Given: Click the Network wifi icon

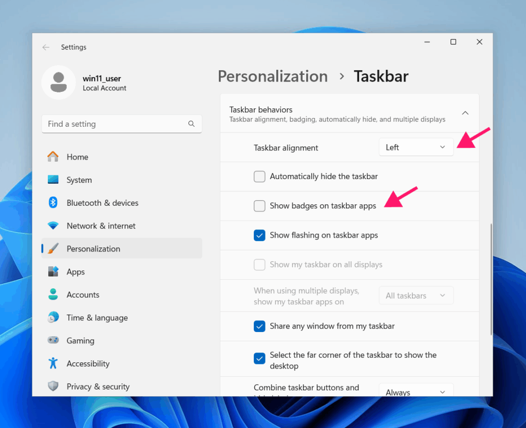Looking at the screenshot, I should [x=53, y=226].
